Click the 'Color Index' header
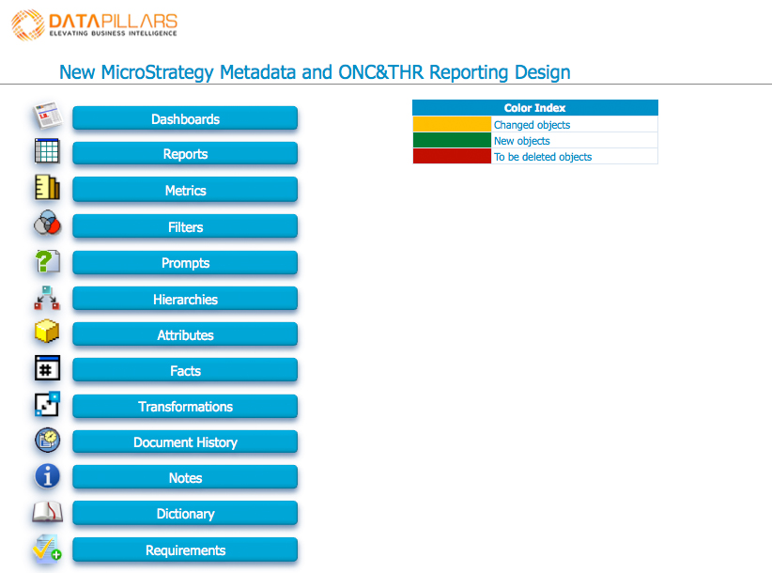The height and width of the screenshot is (573, 772). [534, 107]
